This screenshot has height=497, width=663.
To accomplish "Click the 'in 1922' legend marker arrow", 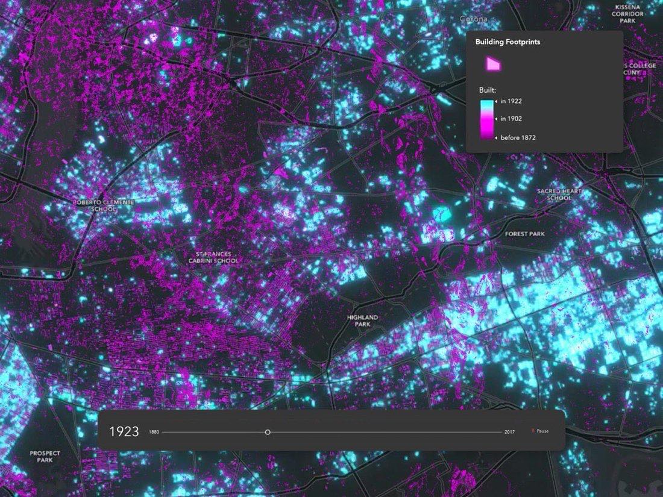I will click(497, 101).
